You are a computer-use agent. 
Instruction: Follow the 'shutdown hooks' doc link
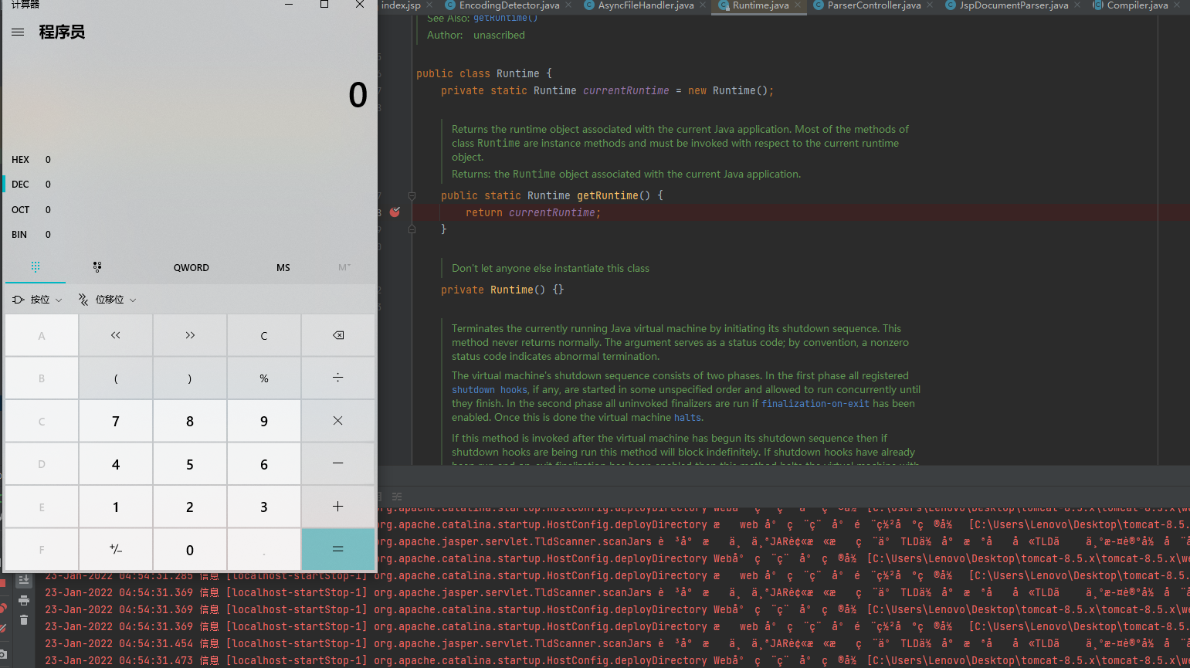tap(490, 390)
